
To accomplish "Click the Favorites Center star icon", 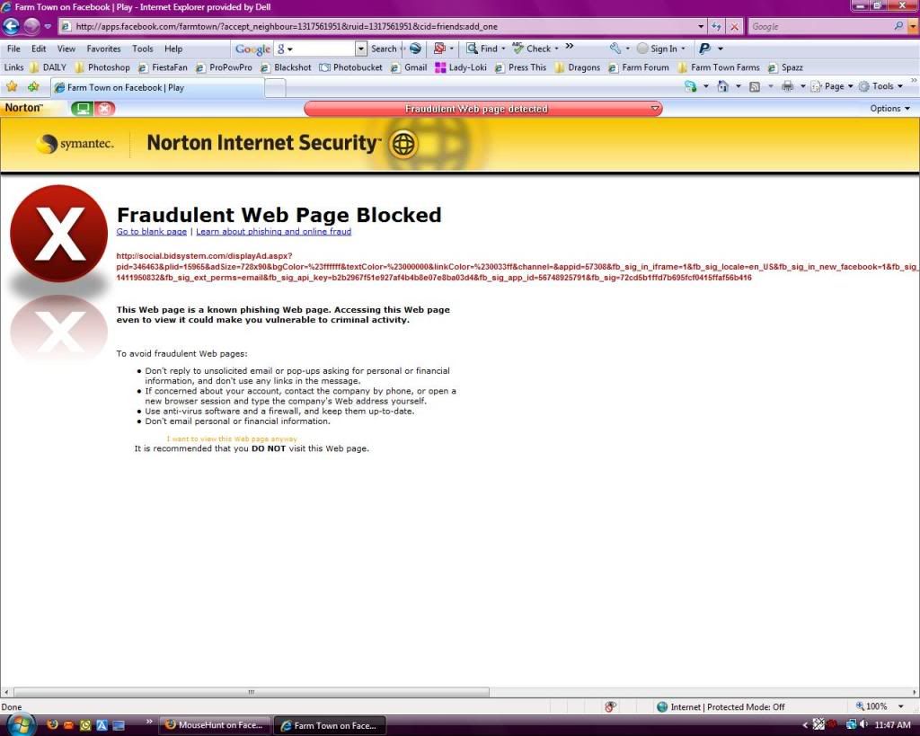I will click(x=12, y=87).
